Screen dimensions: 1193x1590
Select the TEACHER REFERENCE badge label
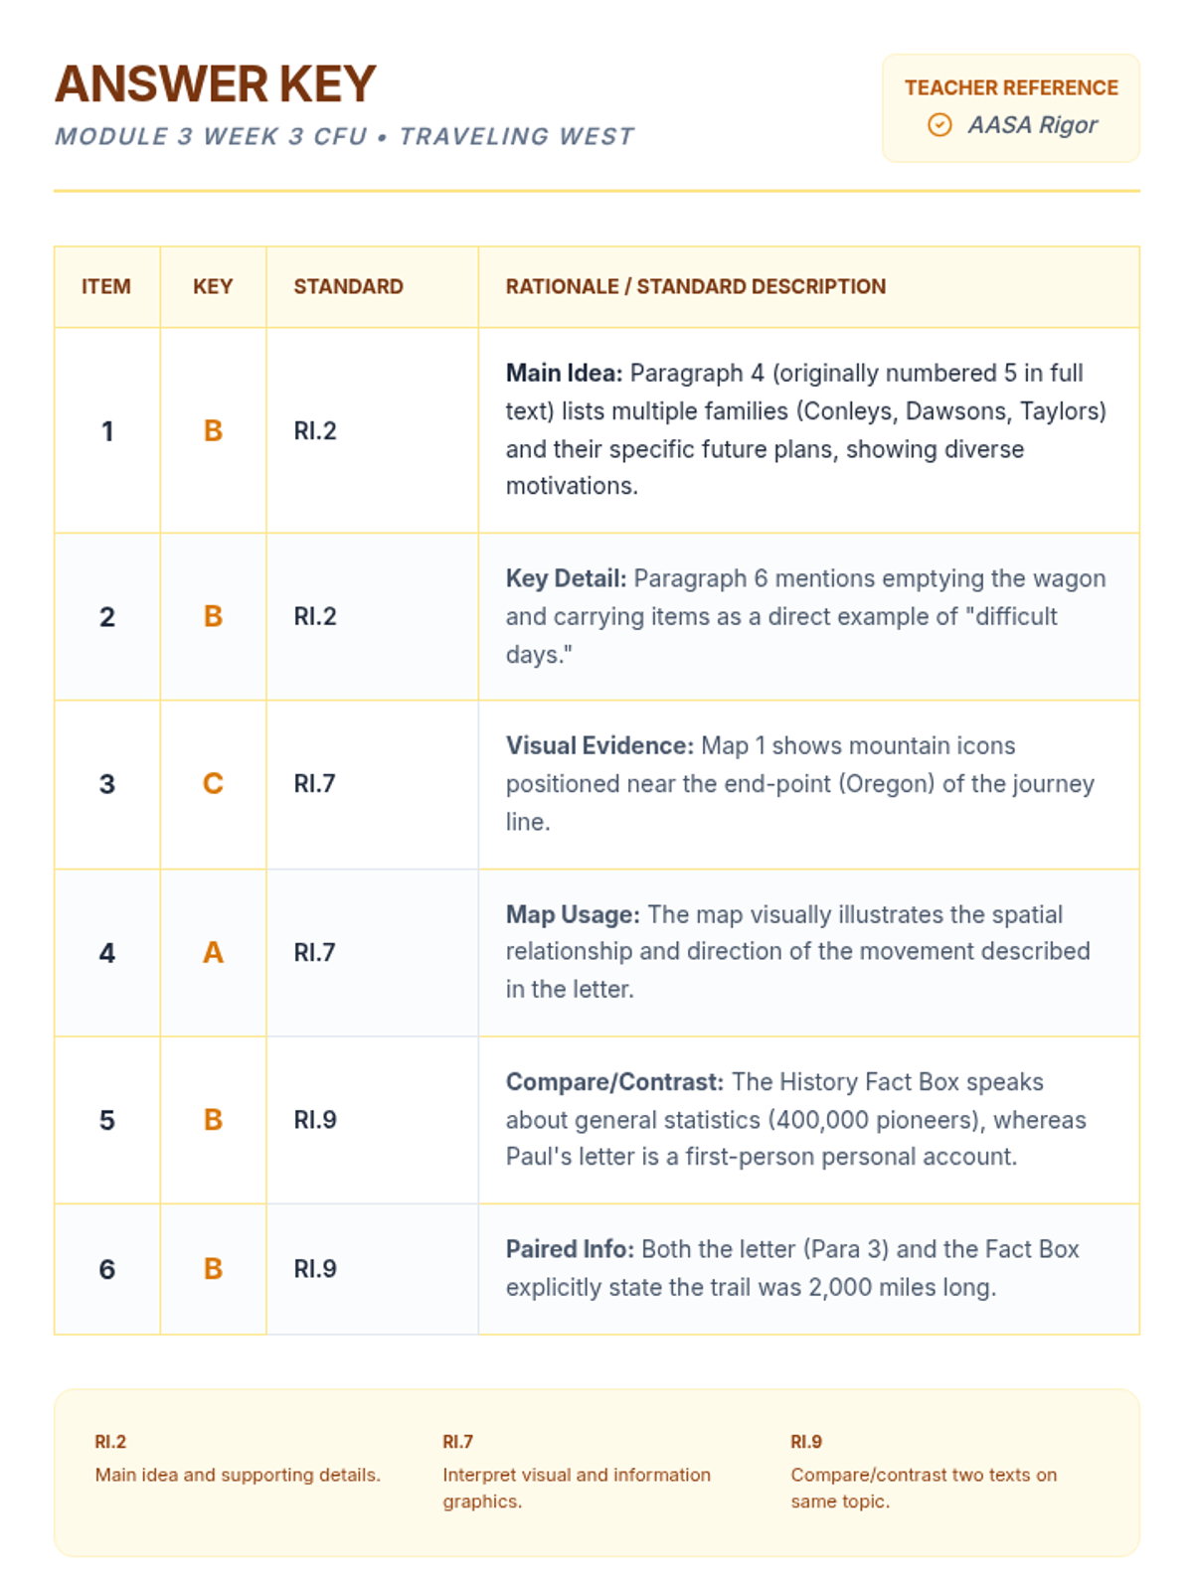click(x=1011, y=88)
